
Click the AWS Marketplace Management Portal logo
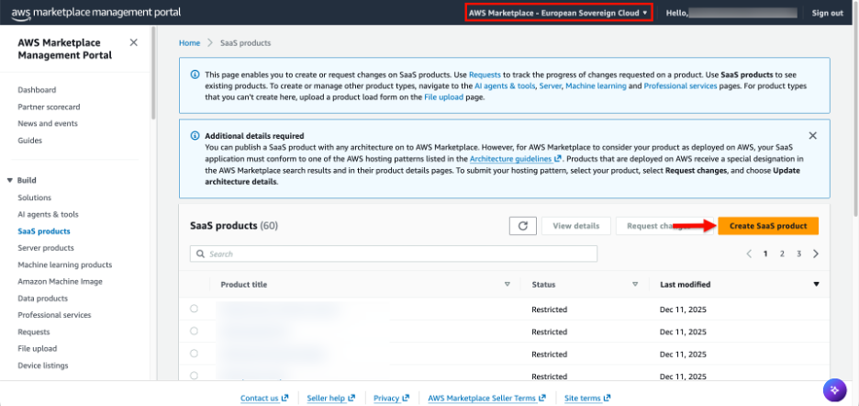(x=95, y=12)
